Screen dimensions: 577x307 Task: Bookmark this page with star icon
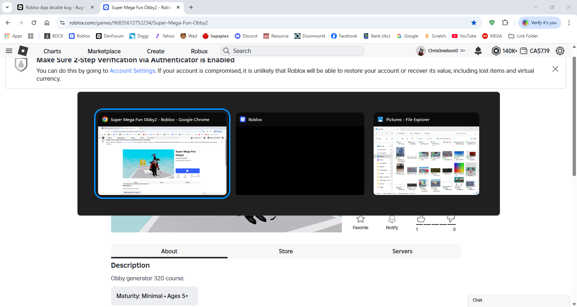474,23
